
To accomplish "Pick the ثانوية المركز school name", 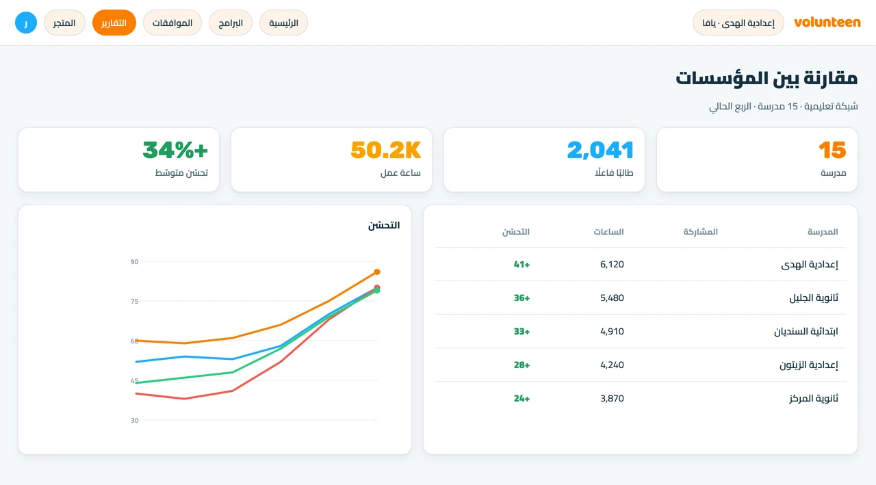I will (x=814, y=398).
